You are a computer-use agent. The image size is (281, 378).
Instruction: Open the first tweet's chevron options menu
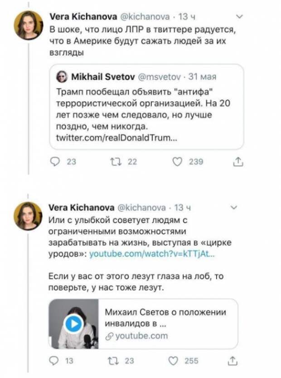point(240,17)
